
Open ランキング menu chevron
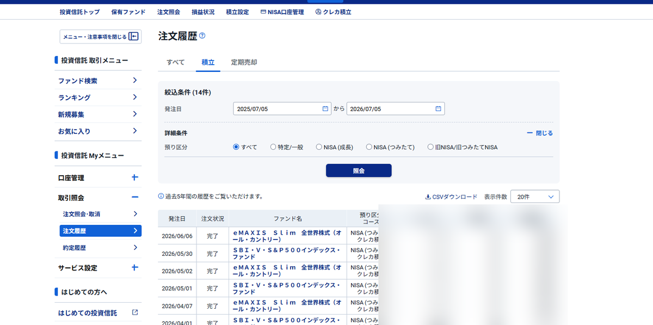tap(135, 97)
